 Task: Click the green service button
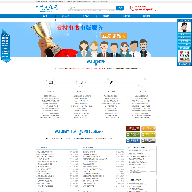point(133,135)
